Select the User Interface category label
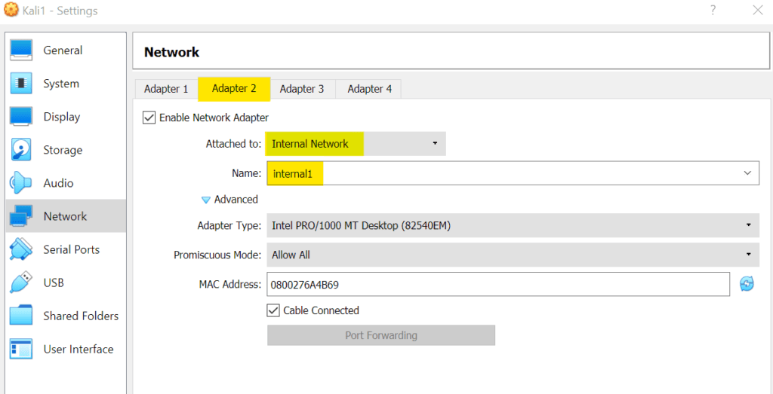This screenshot has width=773, height=394. pyautogui.click(x=79, y=350)
